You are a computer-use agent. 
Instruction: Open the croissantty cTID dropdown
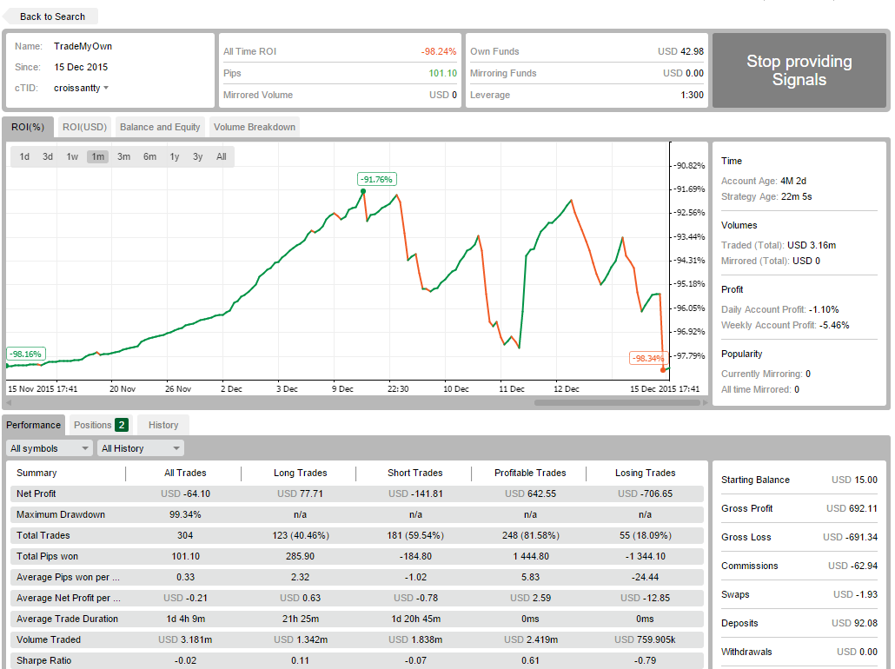click(x=81, y=88)
